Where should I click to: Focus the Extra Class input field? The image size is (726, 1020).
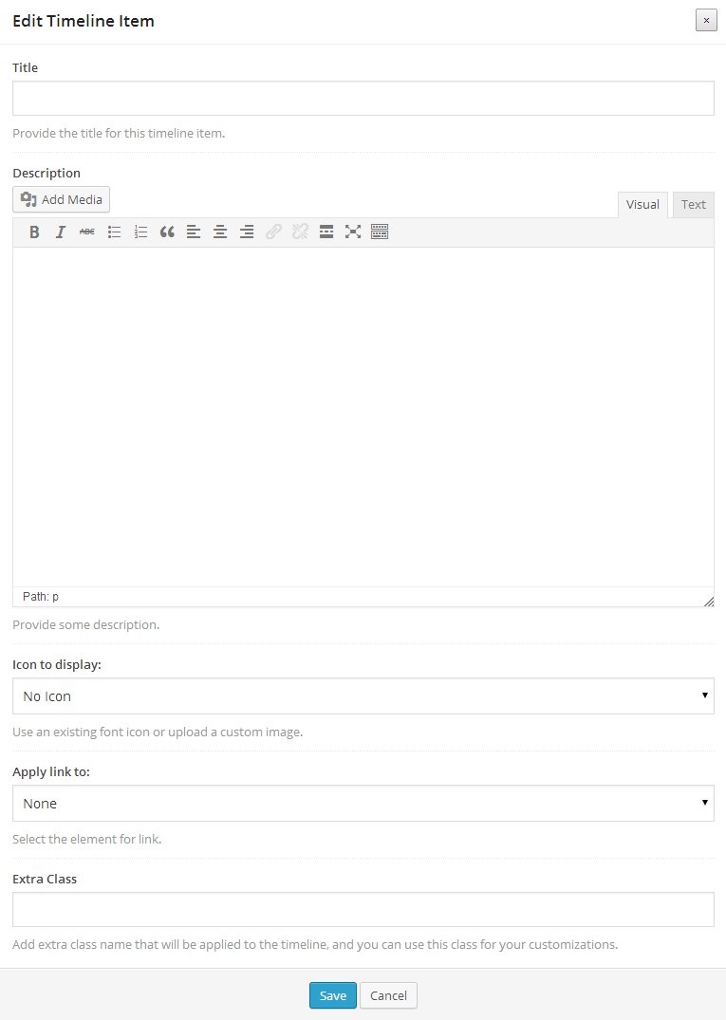click(x=363, y=909)
